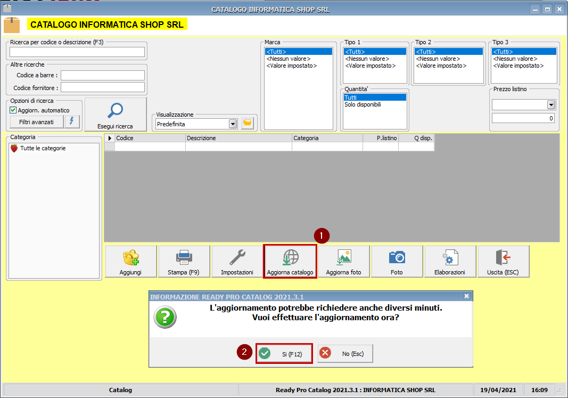Open Elaborazioni gear document button
Image resolution: width=568 pixels, height=398 pixels.
pyautogui.click(x=450, y=262)
